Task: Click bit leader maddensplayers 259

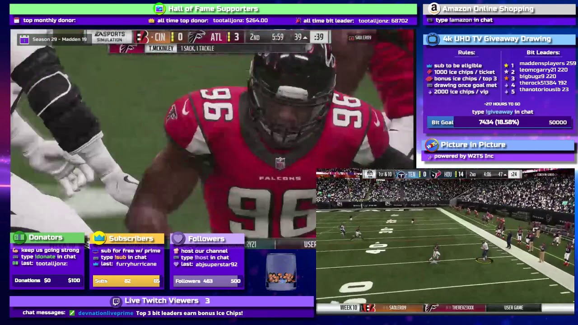Action: click(x=548, y=64)
